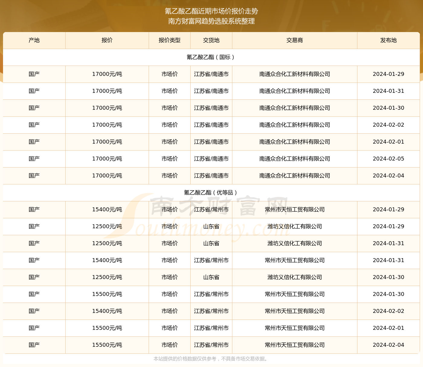Click the 报价 column header
423x367 pixels.
(107, 40)
